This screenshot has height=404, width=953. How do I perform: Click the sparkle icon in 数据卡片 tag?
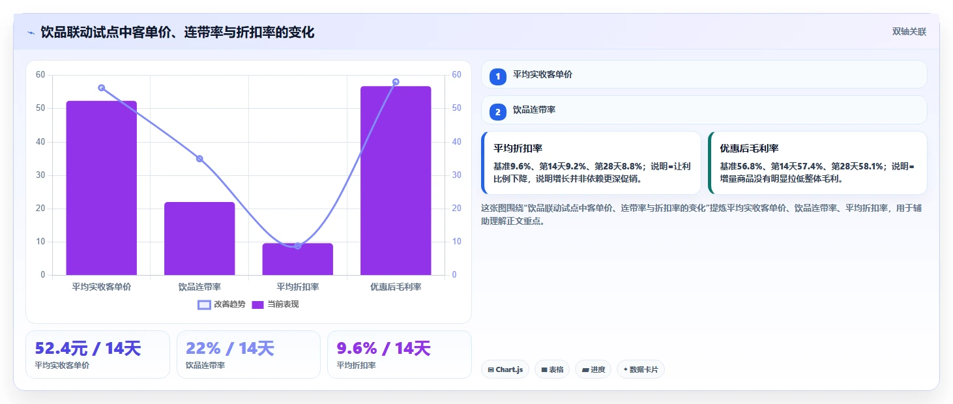pos(626,369)
